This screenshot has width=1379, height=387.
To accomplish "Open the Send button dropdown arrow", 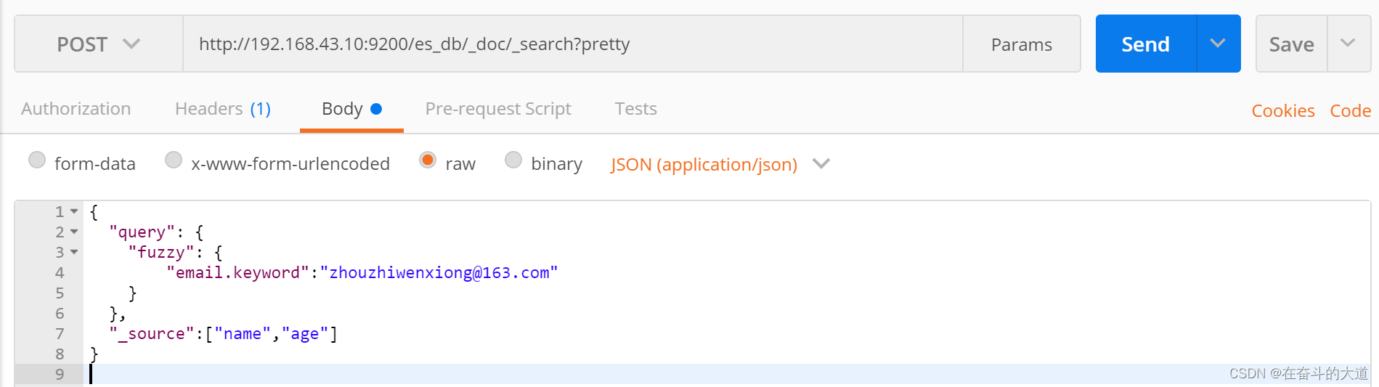I will point(1218,44).
